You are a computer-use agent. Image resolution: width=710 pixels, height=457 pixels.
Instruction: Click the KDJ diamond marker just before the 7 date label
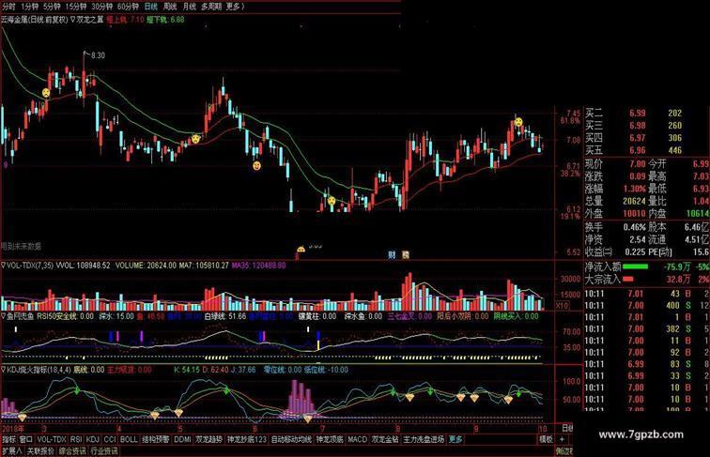click(308, 419)
